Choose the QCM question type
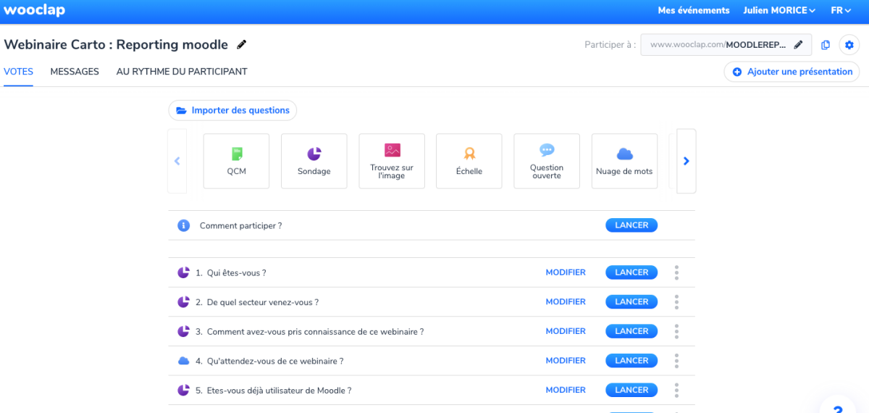 point(236,161)
